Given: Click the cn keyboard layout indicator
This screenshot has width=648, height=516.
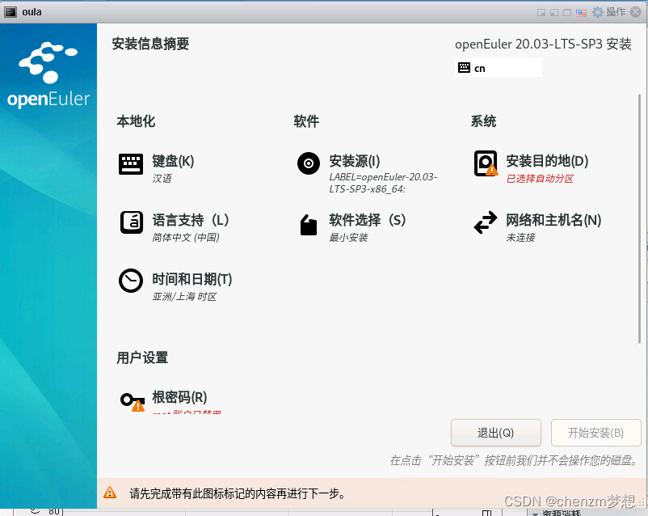Looking at the screenshot, I should coord(498,68).
